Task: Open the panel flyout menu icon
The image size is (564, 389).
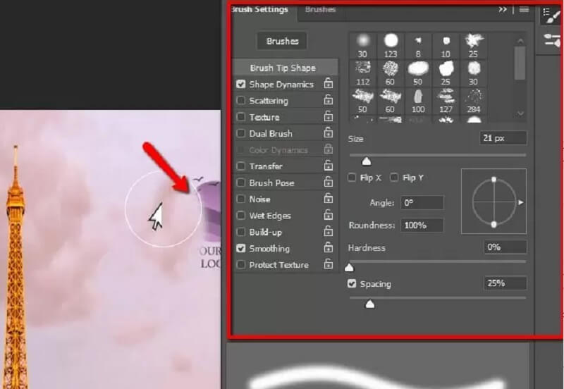Action: 524,10
